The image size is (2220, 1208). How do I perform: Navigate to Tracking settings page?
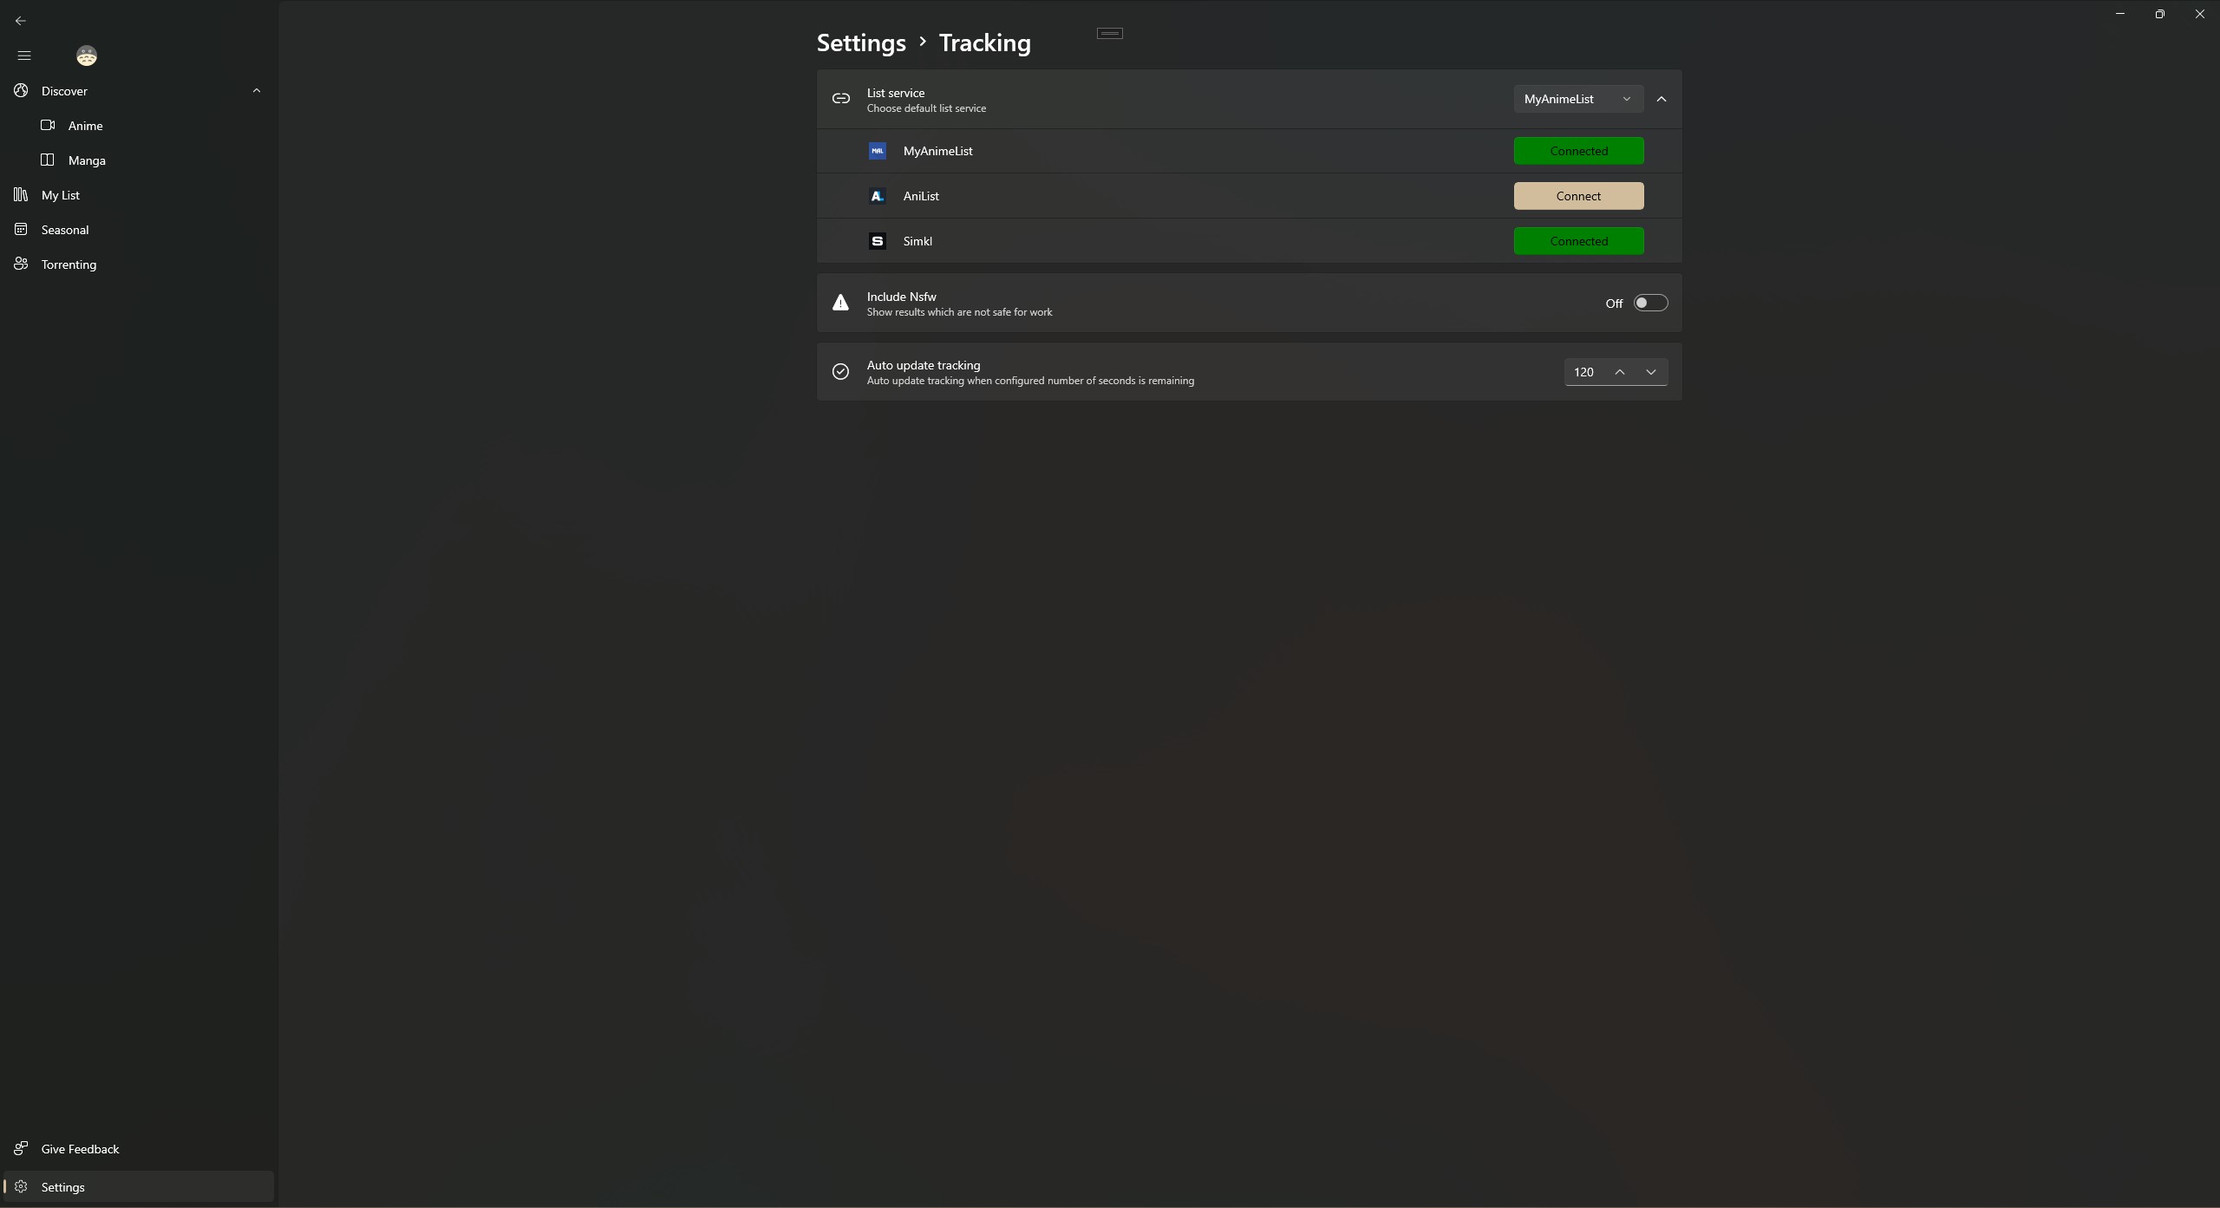coord(984,42)
